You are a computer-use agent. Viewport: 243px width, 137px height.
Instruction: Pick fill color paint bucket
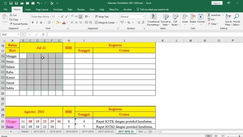coord(57,22)
